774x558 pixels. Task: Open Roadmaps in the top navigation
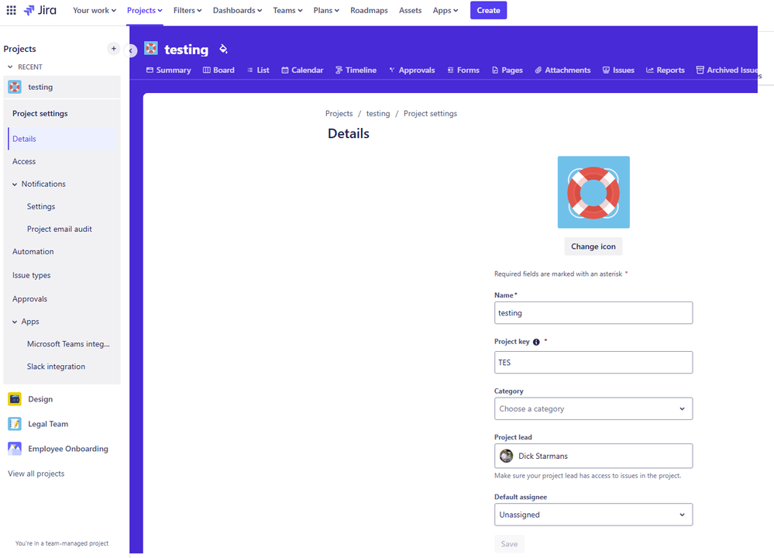click(370, 10)
